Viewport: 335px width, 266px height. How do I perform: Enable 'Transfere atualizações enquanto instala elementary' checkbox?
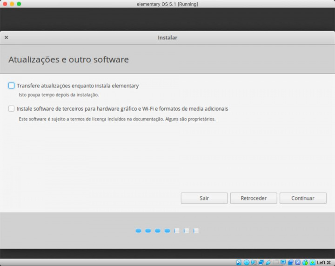pos(12,86)
